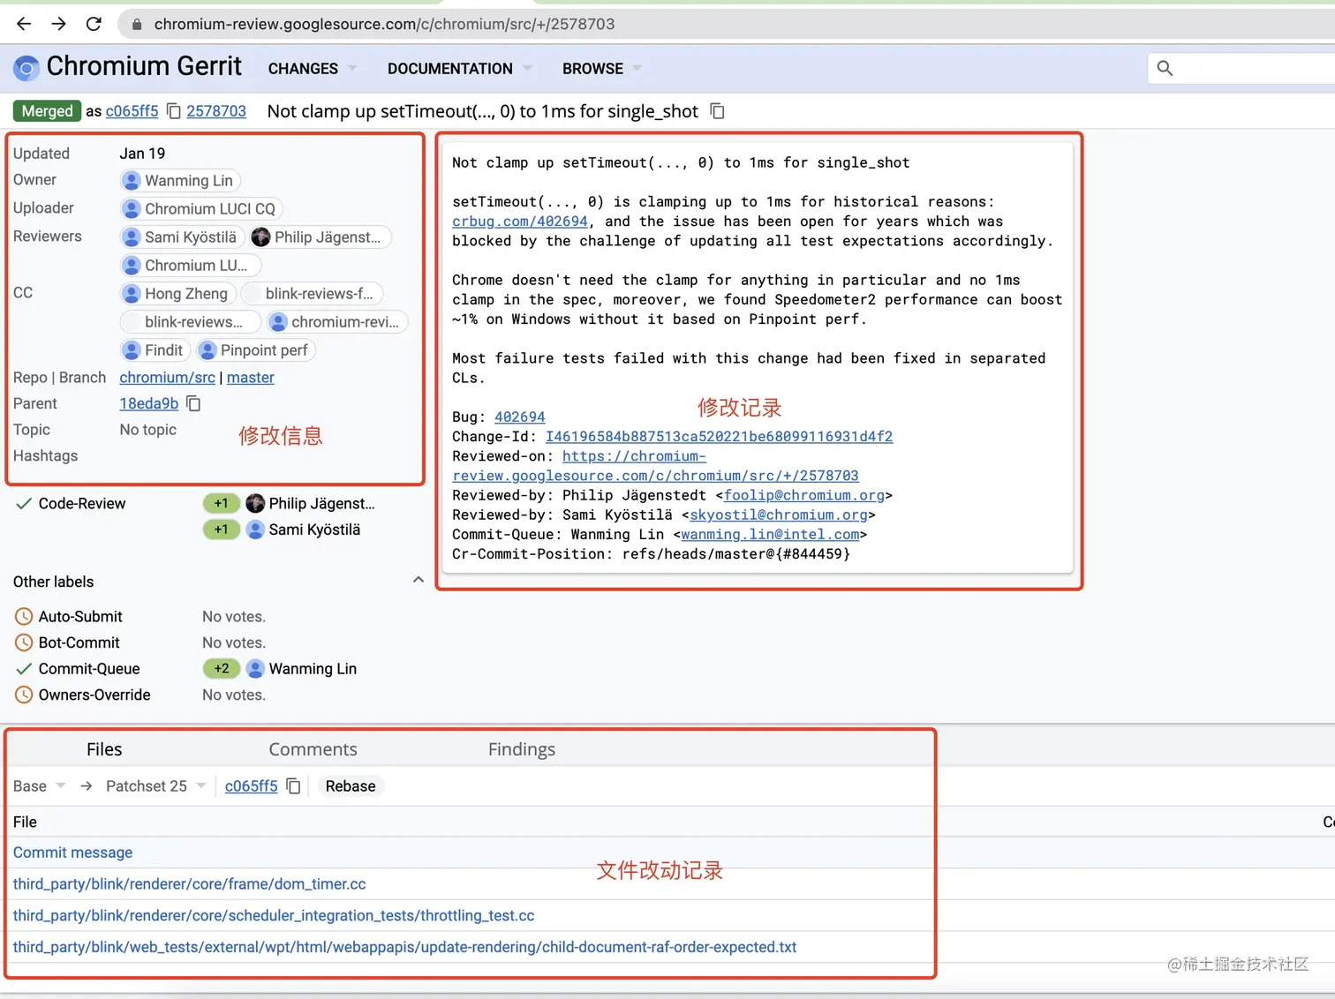Screen dimensions: 1335x999
Task: Collapse the Other labels section
Action: pos(419,581)
